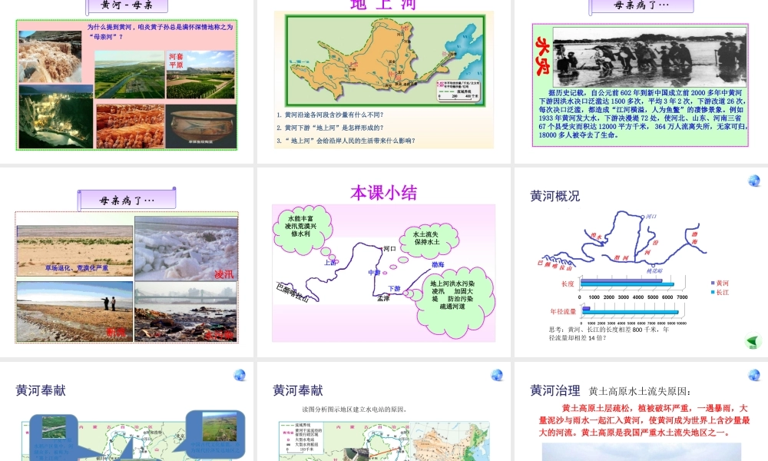Click question 1 about 含沙量
The height and width of the screenshot is (461, 768).
tap(330, 114)
